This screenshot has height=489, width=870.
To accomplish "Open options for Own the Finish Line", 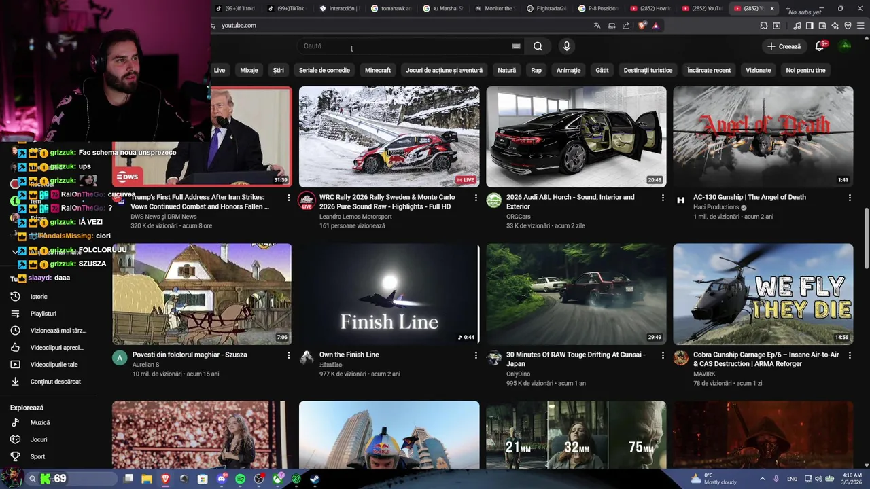I will (476, 355).
